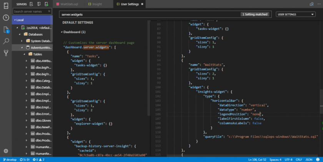Open Source Control branch icon
Image resolution: width=323 pixels, height=162 pixels.
click(6, 53)
